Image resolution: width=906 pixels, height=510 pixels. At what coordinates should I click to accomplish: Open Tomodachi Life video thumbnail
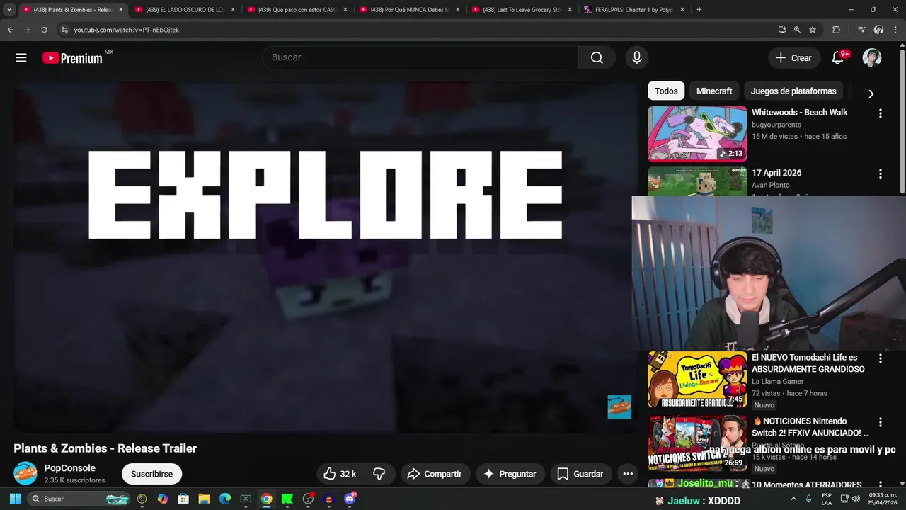[x=697, y=380]
